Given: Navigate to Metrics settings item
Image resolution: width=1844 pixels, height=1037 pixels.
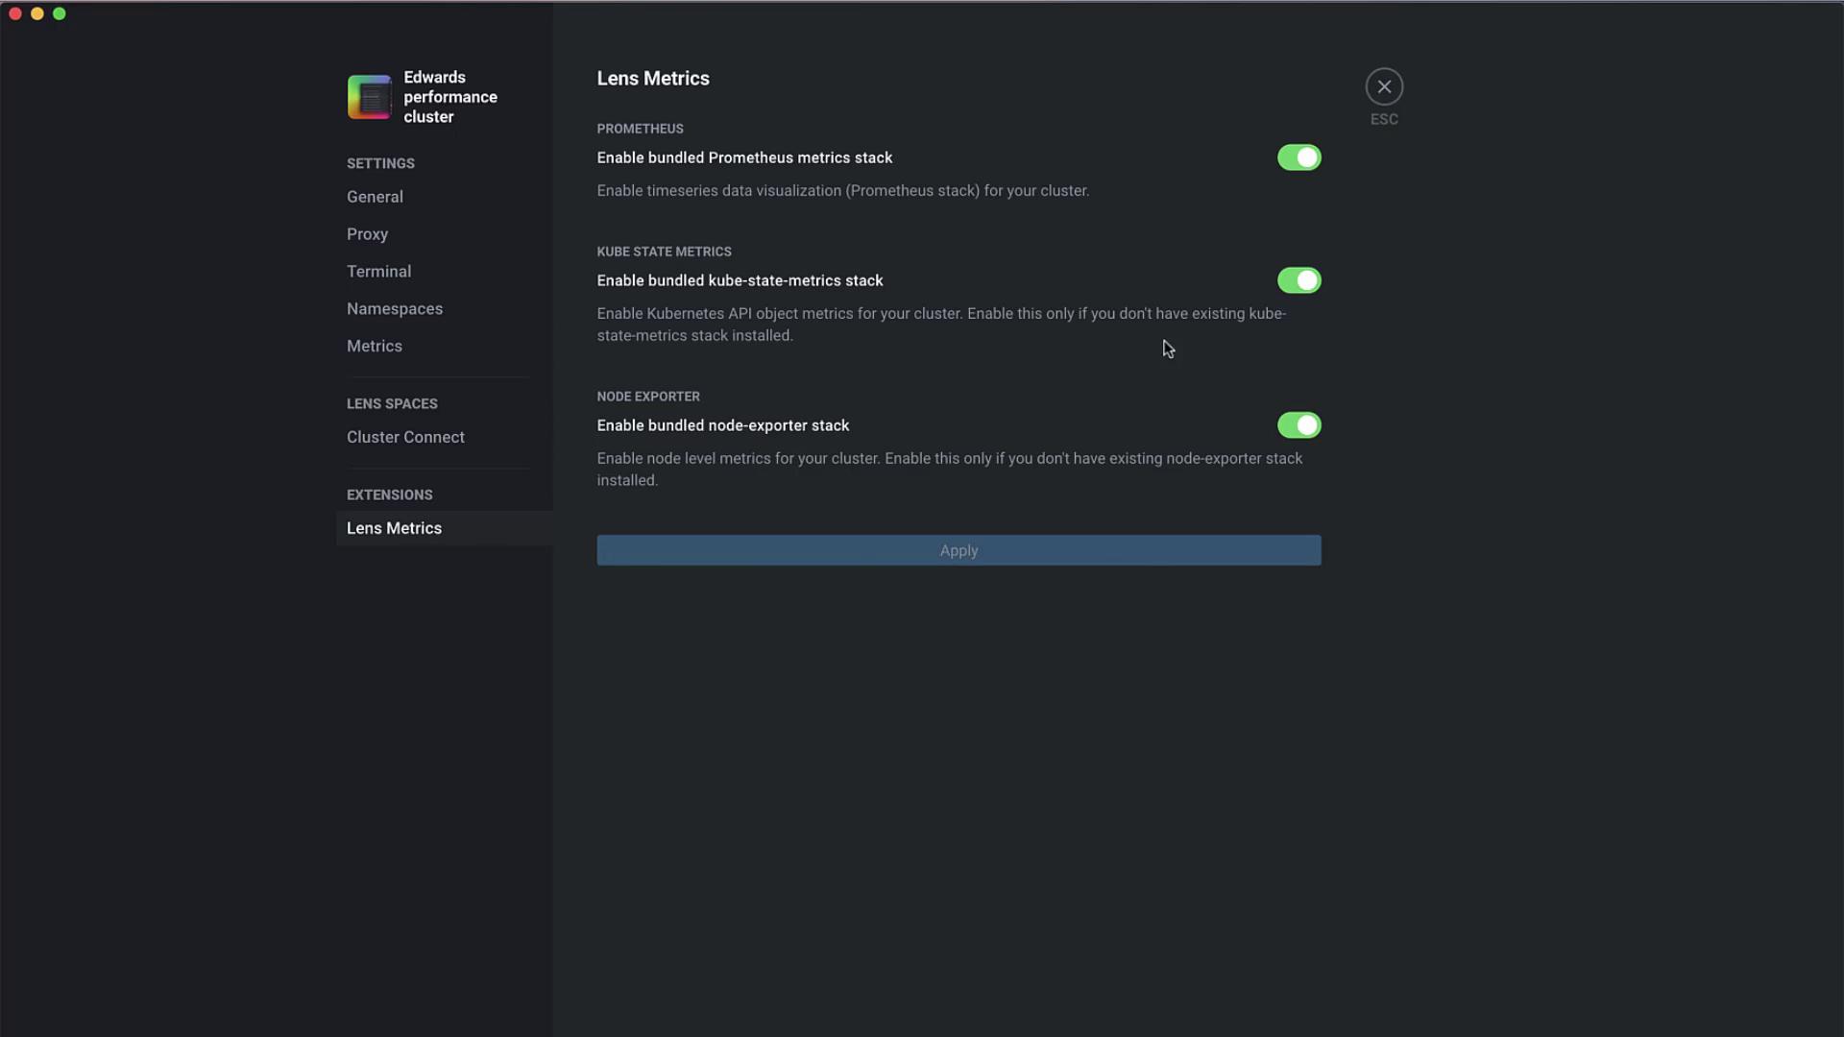Looking at the screenshot, I should click(x=375, y=347).
